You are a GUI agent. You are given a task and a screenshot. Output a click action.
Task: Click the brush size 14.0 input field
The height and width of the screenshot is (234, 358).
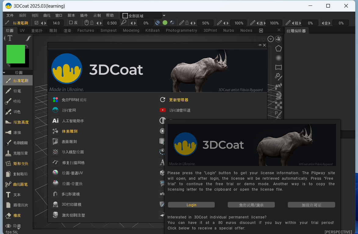56,23
